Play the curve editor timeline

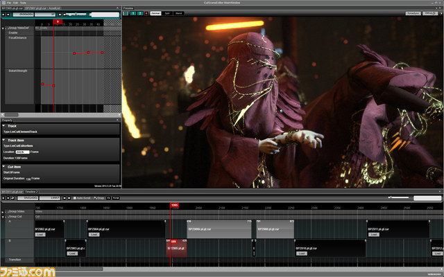click(x=3, y=15)
